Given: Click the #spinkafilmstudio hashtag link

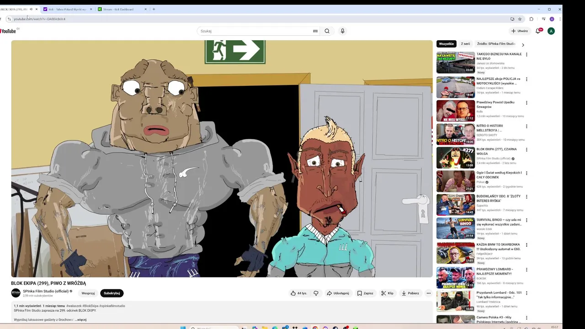Looking at the screenshot, I should (112, 306).
